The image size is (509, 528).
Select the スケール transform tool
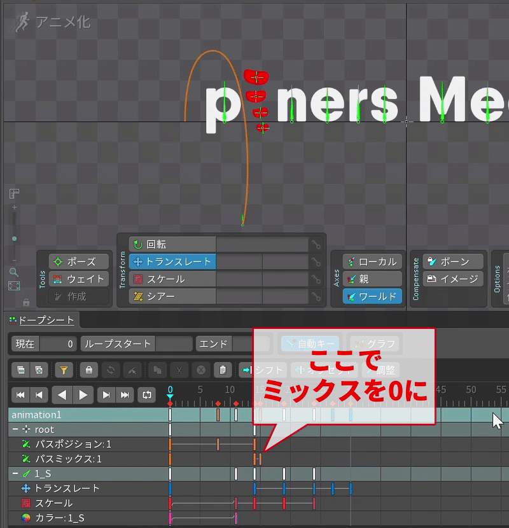tap(172, 279)
